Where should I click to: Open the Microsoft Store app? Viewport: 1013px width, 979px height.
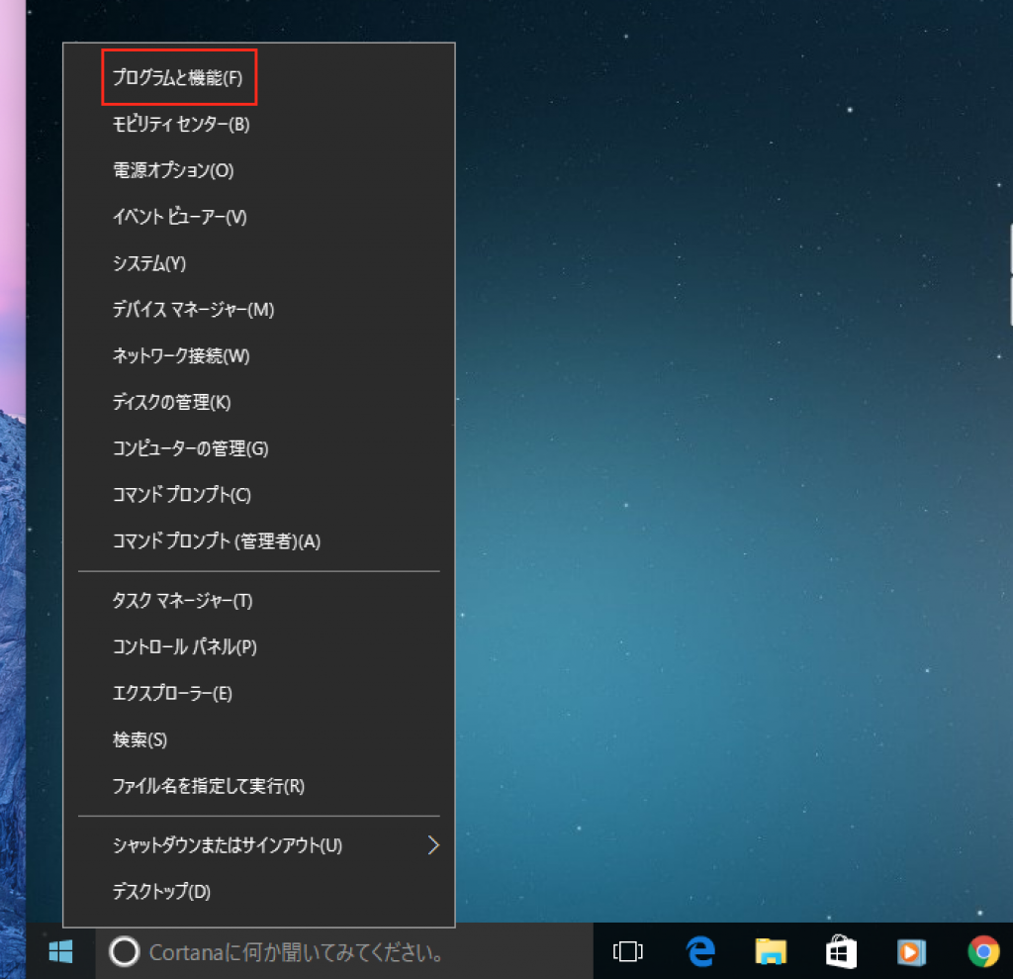tap(840, 951)
